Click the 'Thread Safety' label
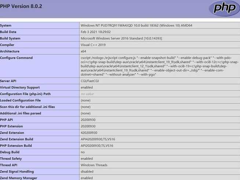This screenshot has height=180, width=240. click(x=11, y=159)
